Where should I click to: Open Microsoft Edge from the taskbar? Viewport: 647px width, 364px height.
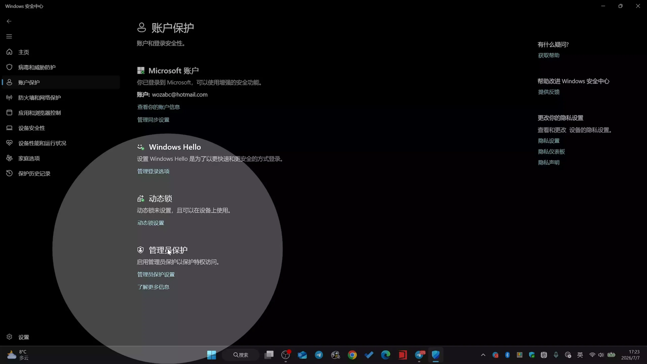point(386,355)
